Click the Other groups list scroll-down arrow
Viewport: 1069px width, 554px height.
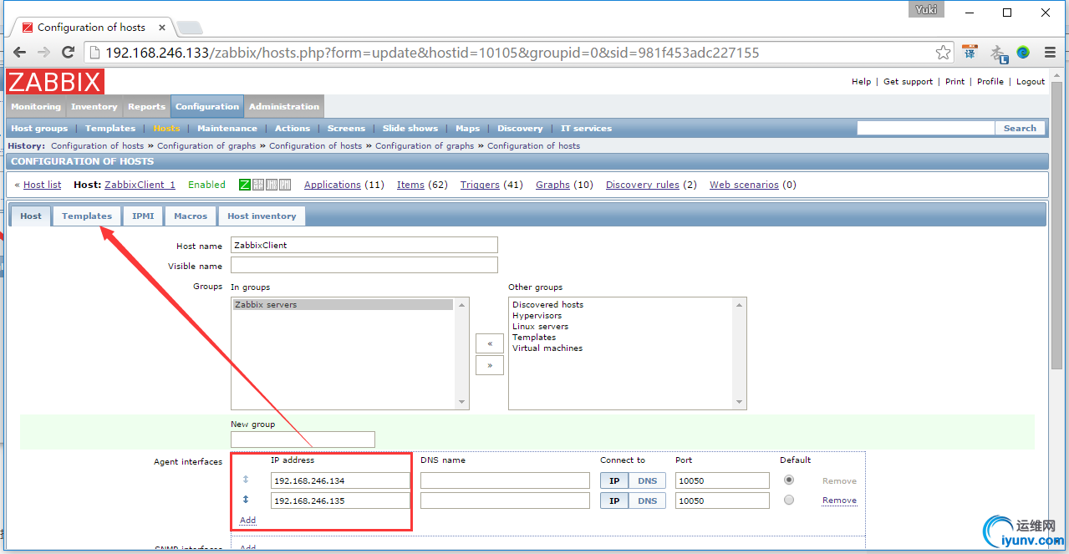(x=739, y=402)
